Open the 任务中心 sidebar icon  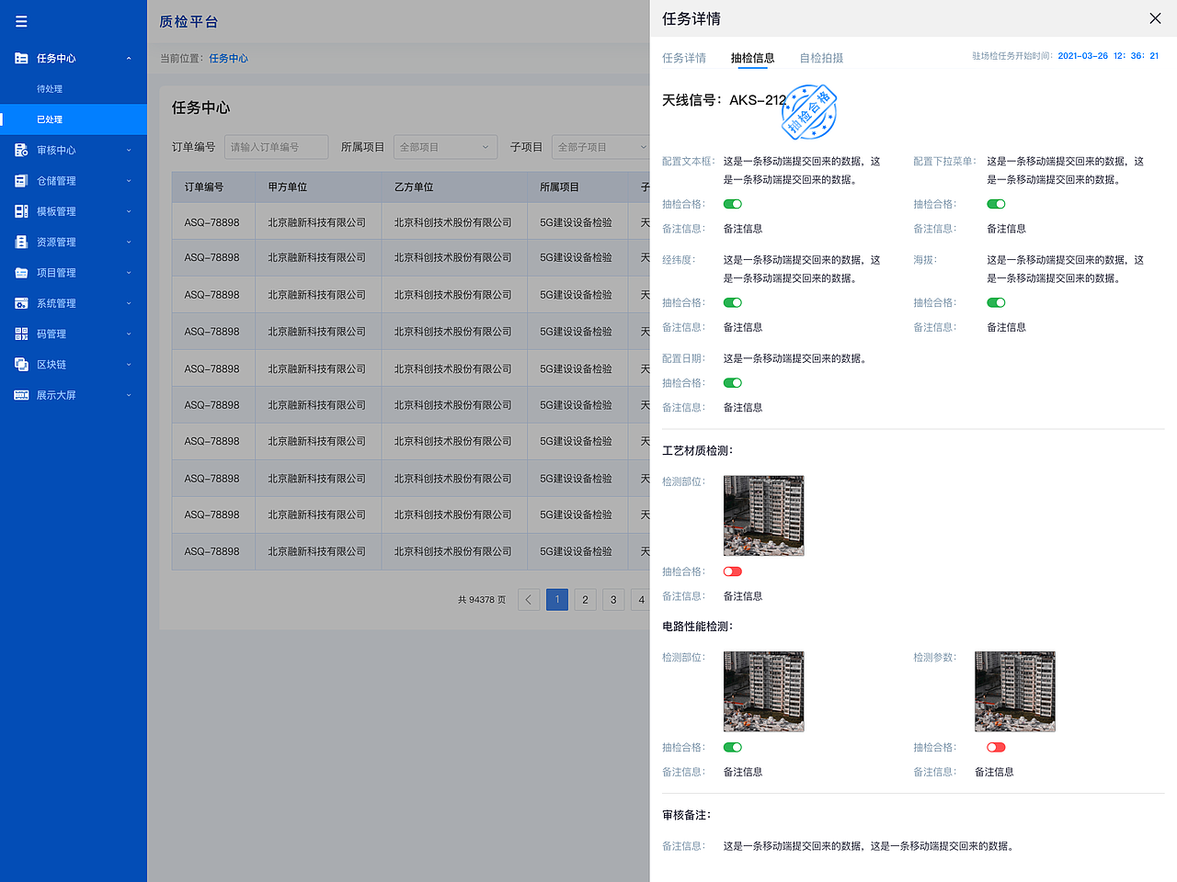[20, 58]
